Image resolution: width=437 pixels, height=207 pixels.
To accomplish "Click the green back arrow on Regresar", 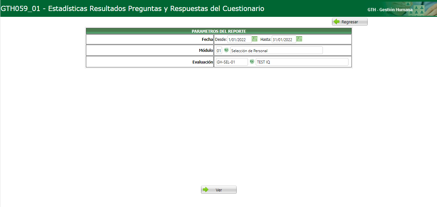I will coord(337,21).
